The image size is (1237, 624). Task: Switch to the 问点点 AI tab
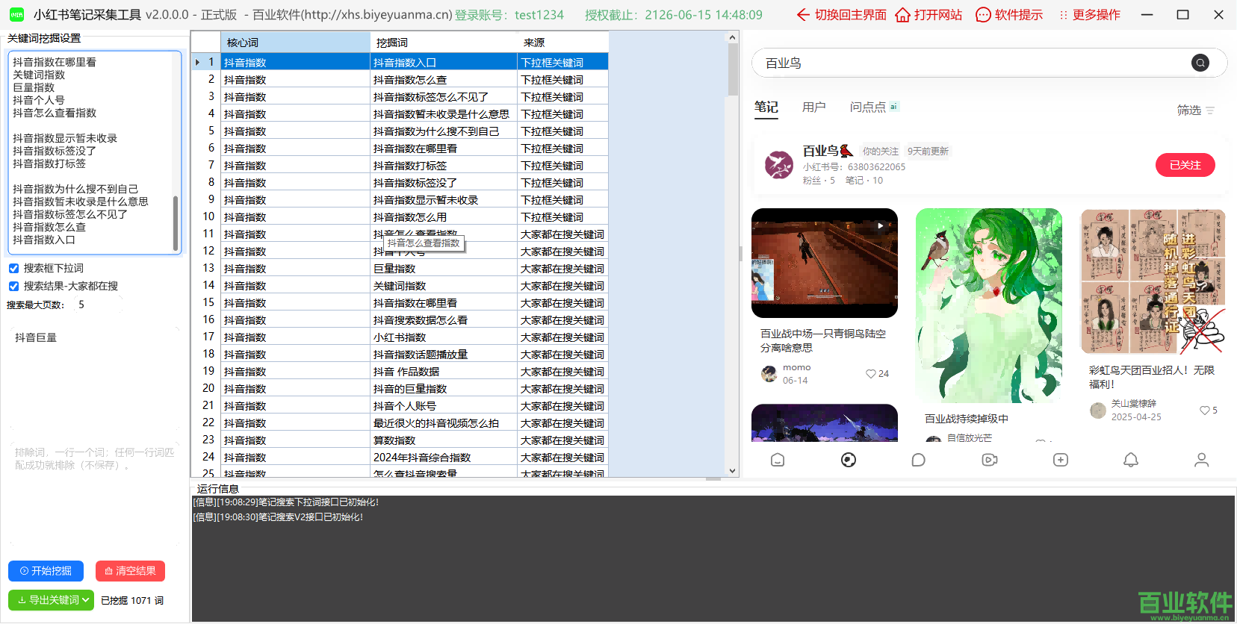[874, 107]
